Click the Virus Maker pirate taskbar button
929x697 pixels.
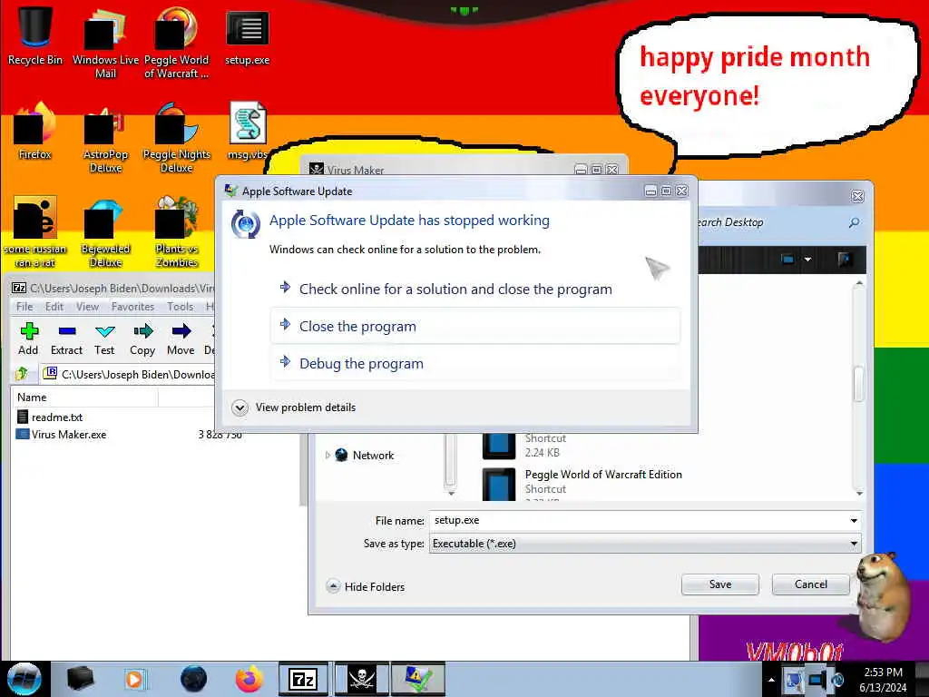pyautogui.click(x=362, y=679)
